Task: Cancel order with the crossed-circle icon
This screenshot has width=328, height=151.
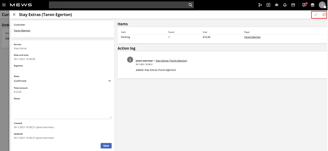Action: coord(324,14)
